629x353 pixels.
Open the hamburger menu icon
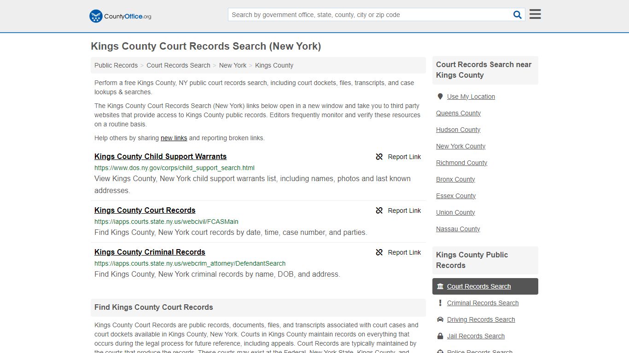pos(535,14)
